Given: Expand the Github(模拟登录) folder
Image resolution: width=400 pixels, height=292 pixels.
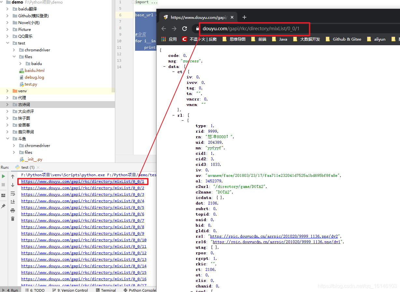Looking at the screenshot, I should (7, 16).
